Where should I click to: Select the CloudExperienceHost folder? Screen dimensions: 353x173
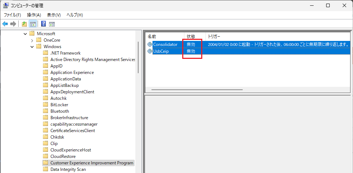click(x=71, y=150)
